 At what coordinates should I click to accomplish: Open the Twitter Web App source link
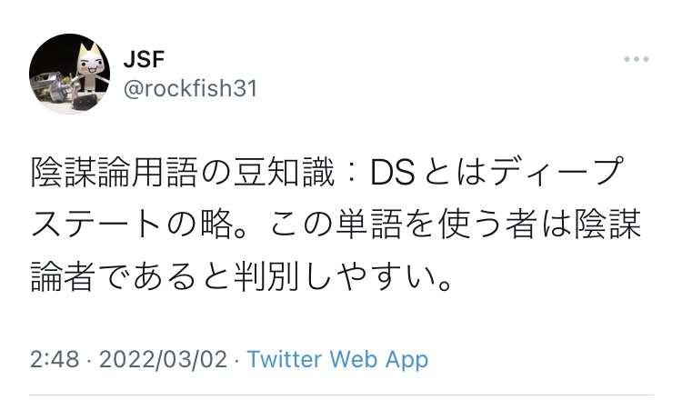coord(337,360)
